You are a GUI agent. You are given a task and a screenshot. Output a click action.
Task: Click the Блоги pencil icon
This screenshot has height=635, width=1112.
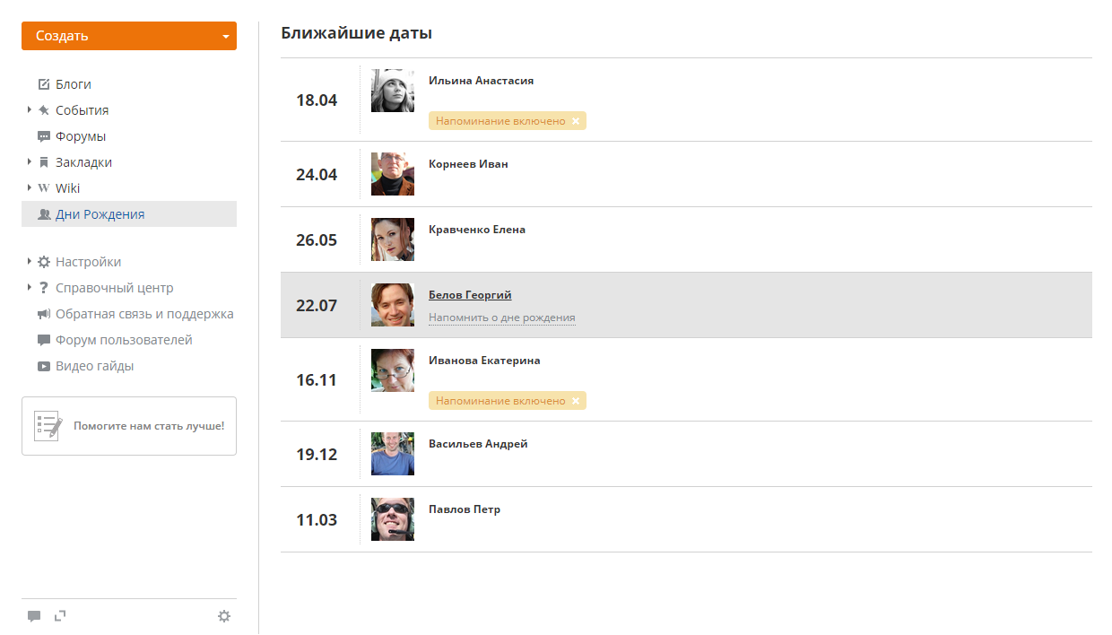[44, 84]
